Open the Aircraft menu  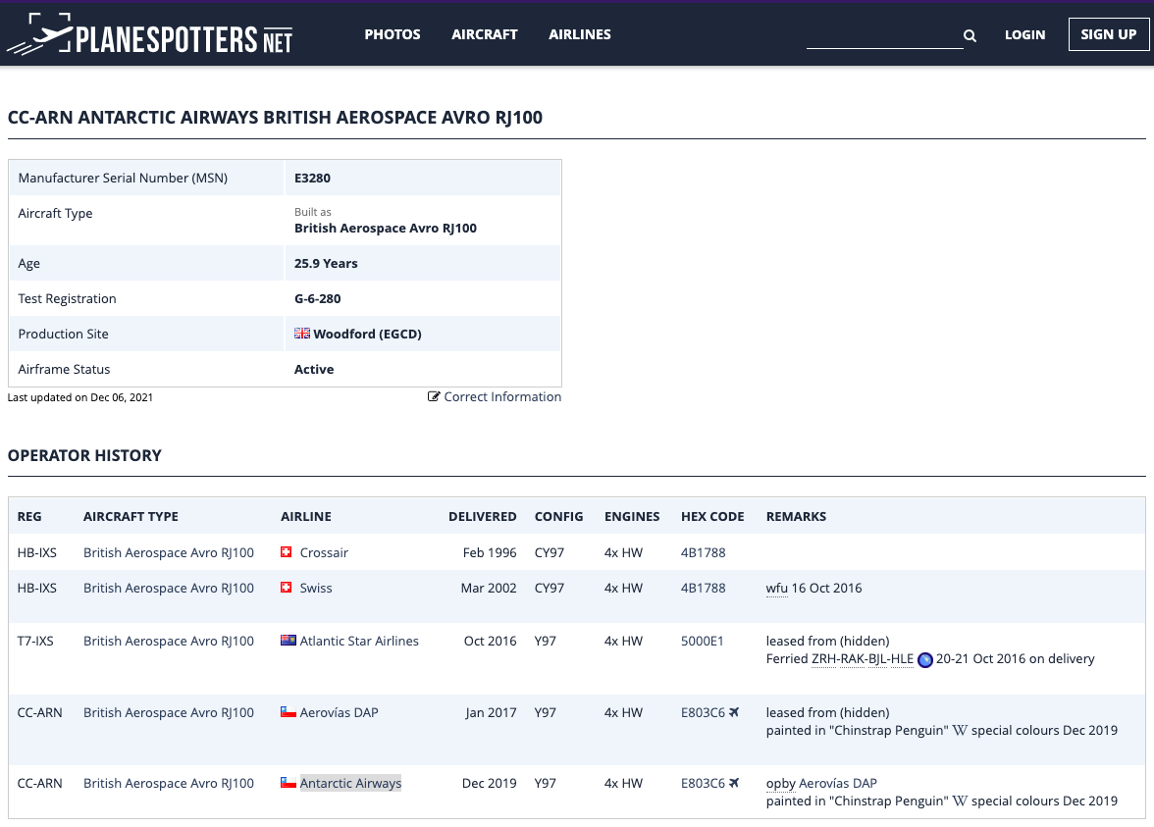click(x=485, y=34)
